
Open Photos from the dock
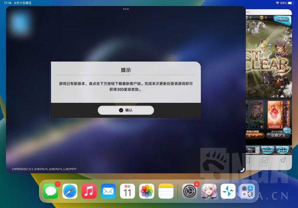tap(147, 191)
